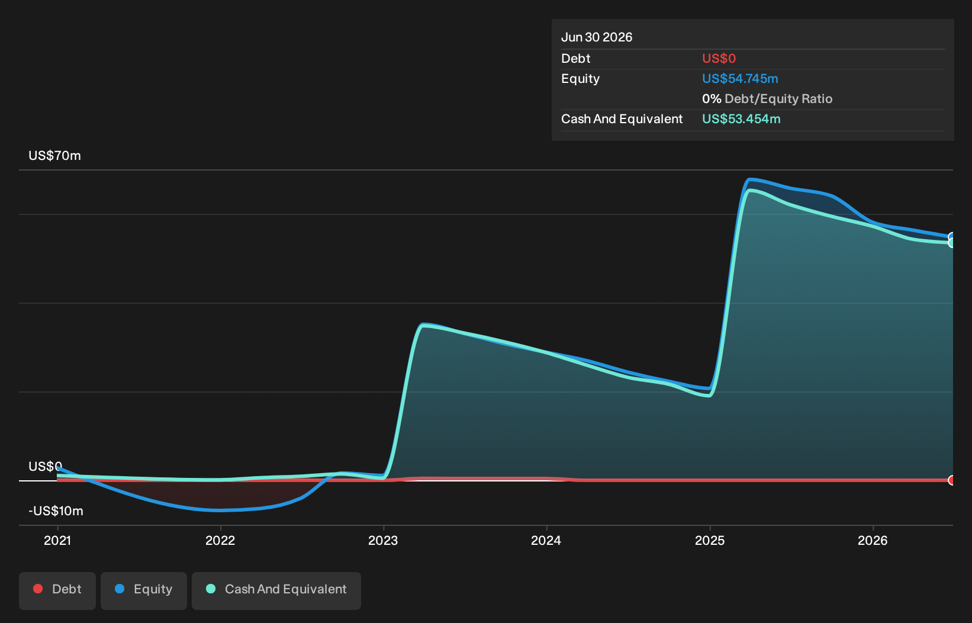Viewport: 972px width, 623px height.
Task: Toggle the Equity legend button
Action: click(144, 590)
